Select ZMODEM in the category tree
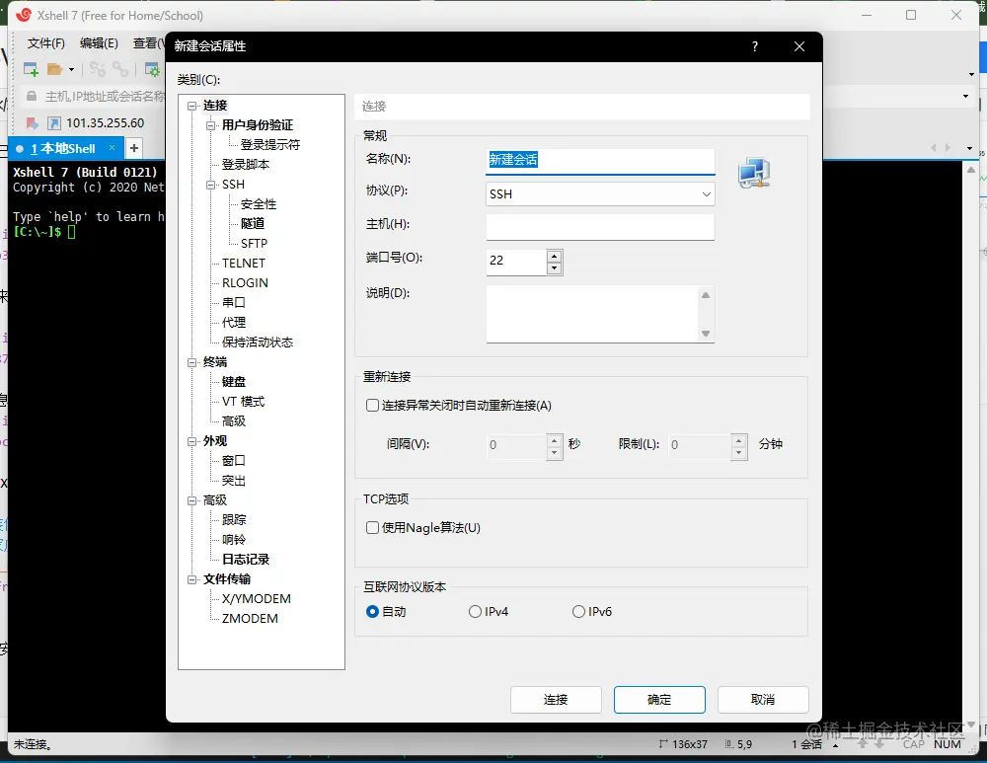This screenshot has height=763, width=987. [250, 619]
